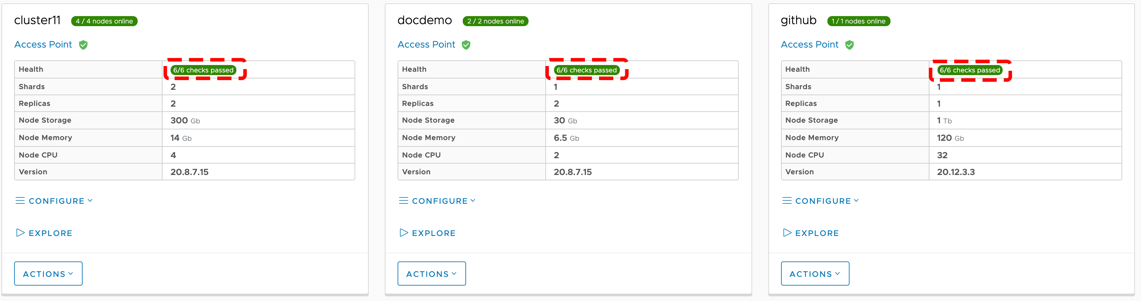Click cluster11 Version value 20.8.7.15
This screenshot has height=301, width=1141.
(x=189, y=172)
